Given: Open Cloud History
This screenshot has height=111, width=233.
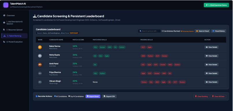Looking at the screenshot, I should coord(219,31).
